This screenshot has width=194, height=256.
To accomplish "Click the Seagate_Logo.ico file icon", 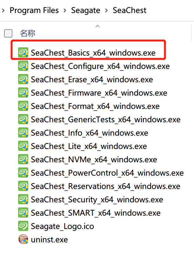I will click(23, 226).
